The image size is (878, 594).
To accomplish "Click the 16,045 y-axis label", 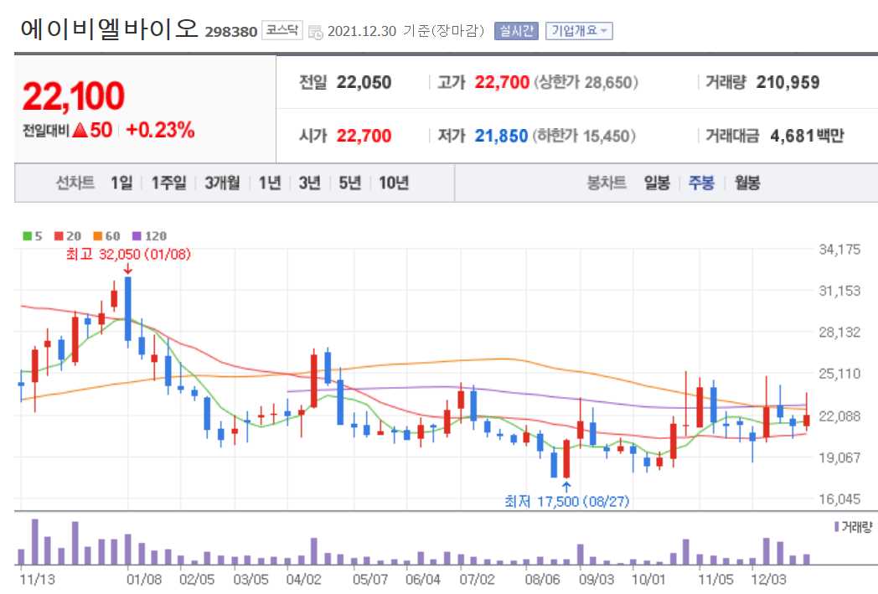I will (839, 498).
